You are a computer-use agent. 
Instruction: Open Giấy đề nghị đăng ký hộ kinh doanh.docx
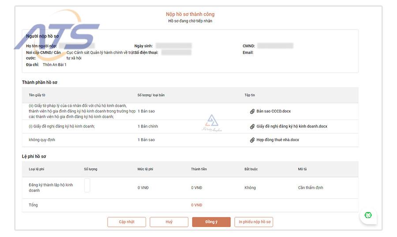(292, 126)
